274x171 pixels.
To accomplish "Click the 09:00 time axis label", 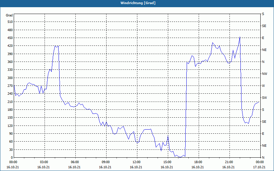I will pyautogui.click(x=106, y=162).
